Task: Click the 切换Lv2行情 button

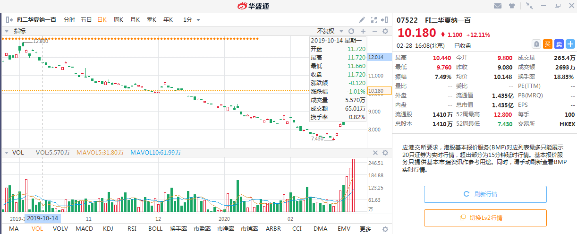Action: pos(485,218)
